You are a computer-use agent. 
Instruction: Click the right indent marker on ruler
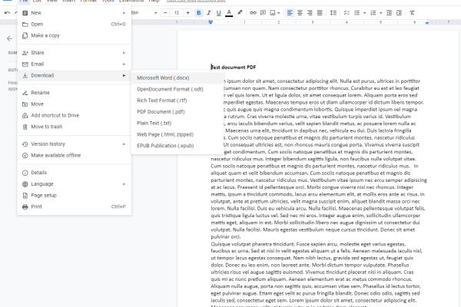coord(427,22)
